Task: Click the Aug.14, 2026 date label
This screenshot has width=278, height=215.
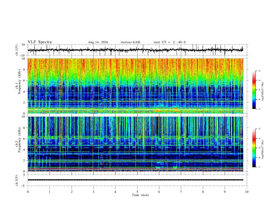Action: click(98, 42)
